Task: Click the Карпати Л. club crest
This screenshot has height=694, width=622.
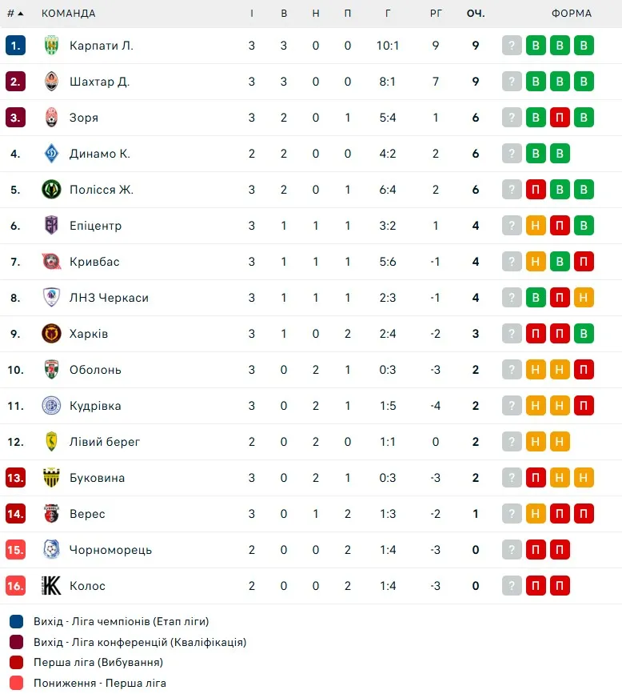Action: [51, 45]
